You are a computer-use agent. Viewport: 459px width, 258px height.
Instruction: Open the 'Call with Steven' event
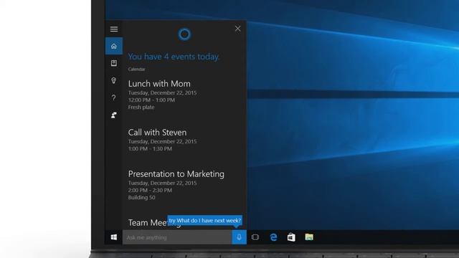(158, 133)
